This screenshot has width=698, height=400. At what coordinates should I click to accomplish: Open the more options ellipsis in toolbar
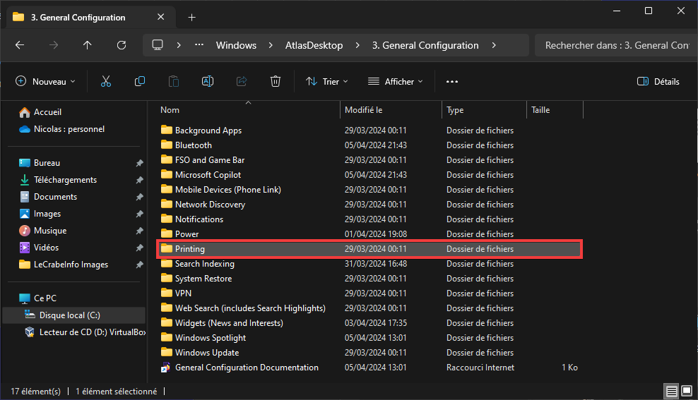click(x=452, y=81)
